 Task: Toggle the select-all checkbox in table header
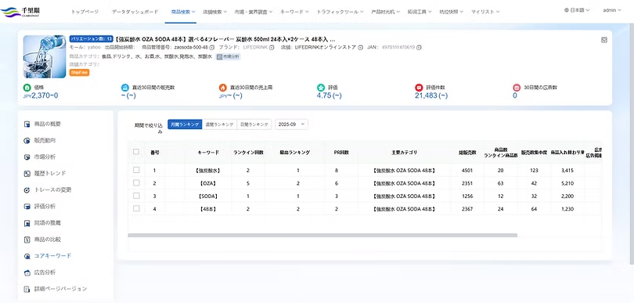[136, 152]
